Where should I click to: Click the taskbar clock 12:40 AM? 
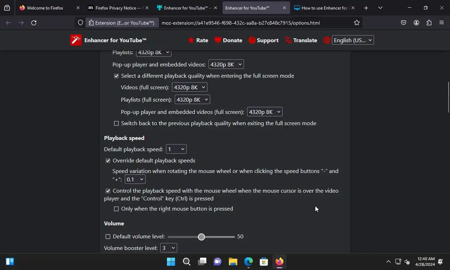[x=425, y=262]
